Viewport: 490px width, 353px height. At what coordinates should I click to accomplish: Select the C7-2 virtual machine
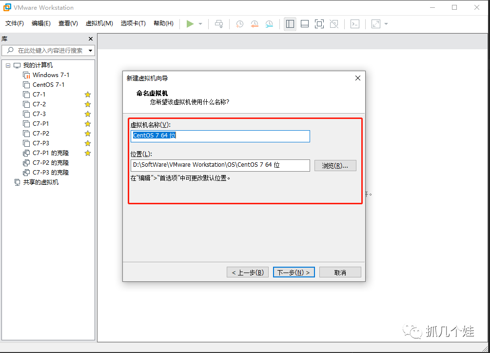[x=39, y=104]
